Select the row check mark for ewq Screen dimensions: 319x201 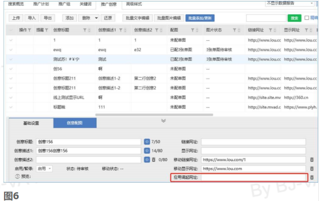[x=11, y=50]
